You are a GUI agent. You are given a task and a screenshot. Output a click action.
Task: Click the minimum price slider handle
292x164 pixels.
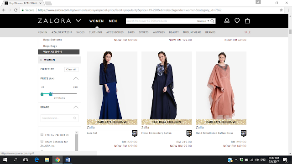pyautogui.click(x=42, y=94)
